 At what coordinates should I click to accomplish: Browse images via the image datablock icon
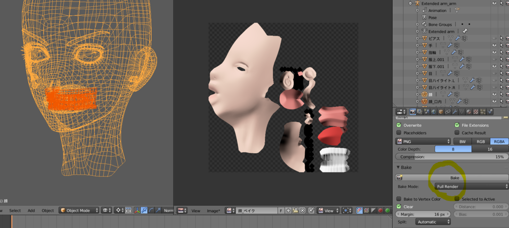pyautogui.click(x=230, y=211)
